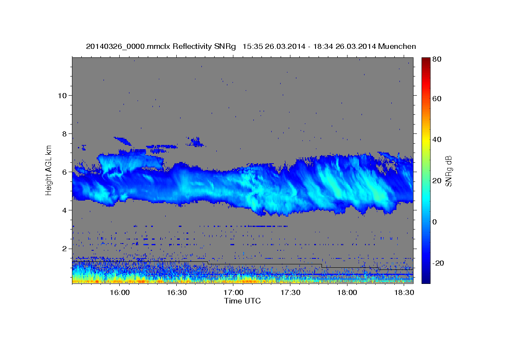Click the 'Height AGL km' y-axis label
511x340 pixels.
[49, 170]
